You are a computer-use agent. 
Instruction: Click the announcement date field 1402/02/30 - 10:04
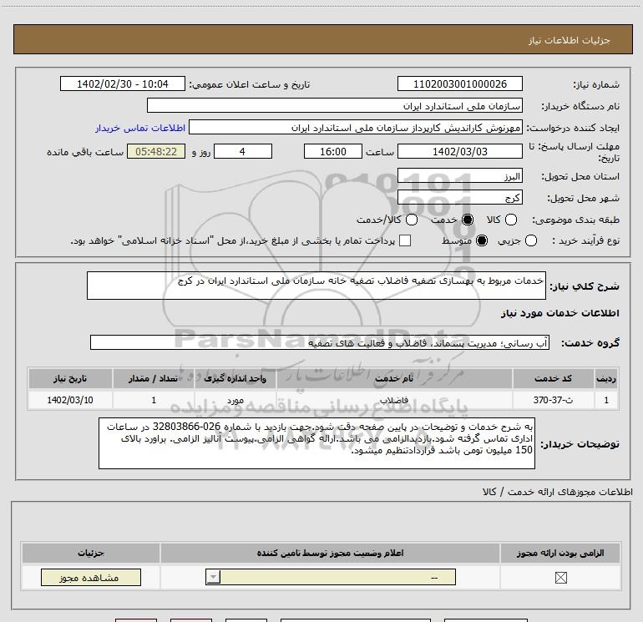(x=123, y=84)
